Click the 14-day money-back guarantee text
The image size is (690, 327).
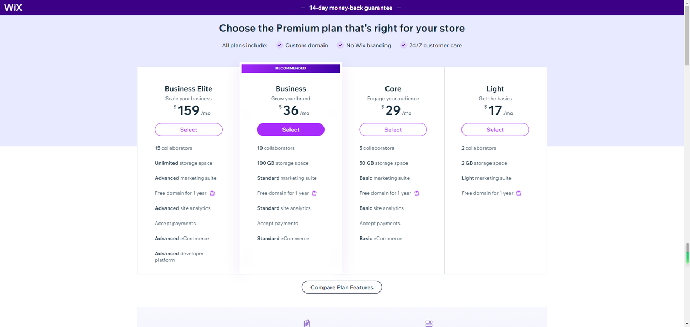click(x=351, y=8)
